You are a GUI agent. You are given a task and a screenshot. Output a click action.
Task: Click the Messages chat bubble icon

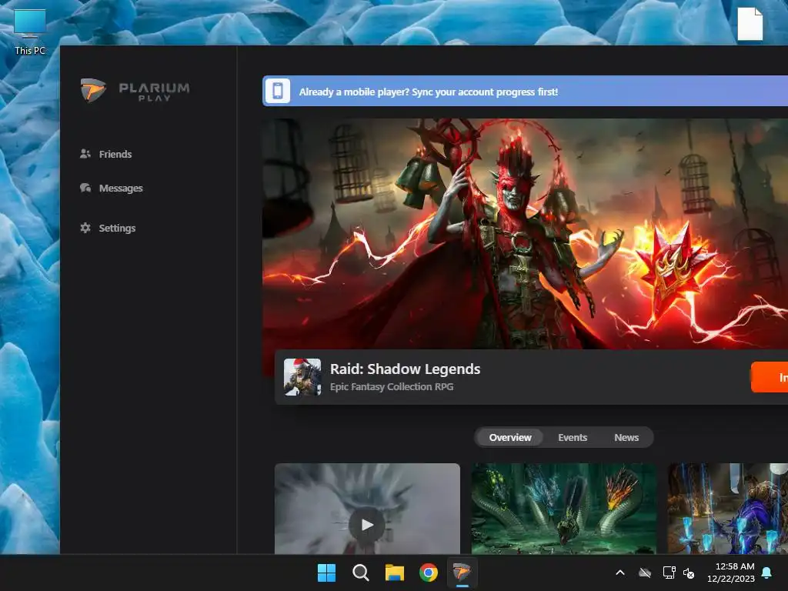pyautogui.click(x=85, y=188)
